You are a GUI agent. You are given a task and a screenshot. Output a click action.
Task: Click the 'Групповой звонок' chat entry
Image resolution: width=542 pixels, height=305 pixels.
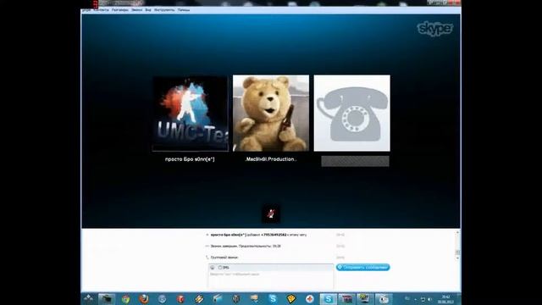point(224,258)
